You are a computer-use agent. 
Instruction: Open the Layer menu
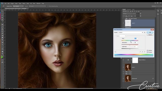pyautogui.click(x=16, y=3)
